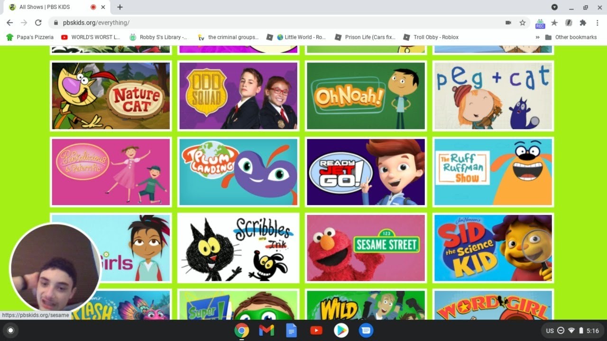Open the Ready Jet Go! show

[x=366, y=172]
